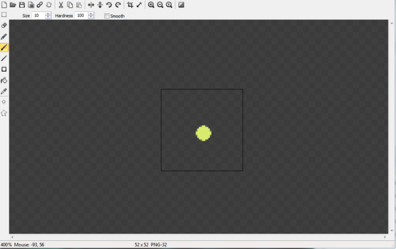Copy the selection to clipboard
396x249 pixels.
pyautogui.click(x=70, y=5)
